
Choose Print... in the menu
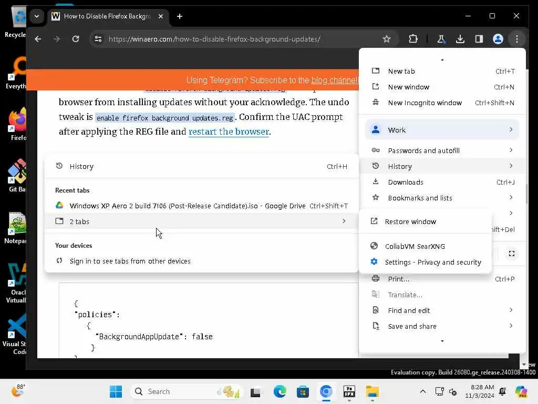tap(442, 279)
